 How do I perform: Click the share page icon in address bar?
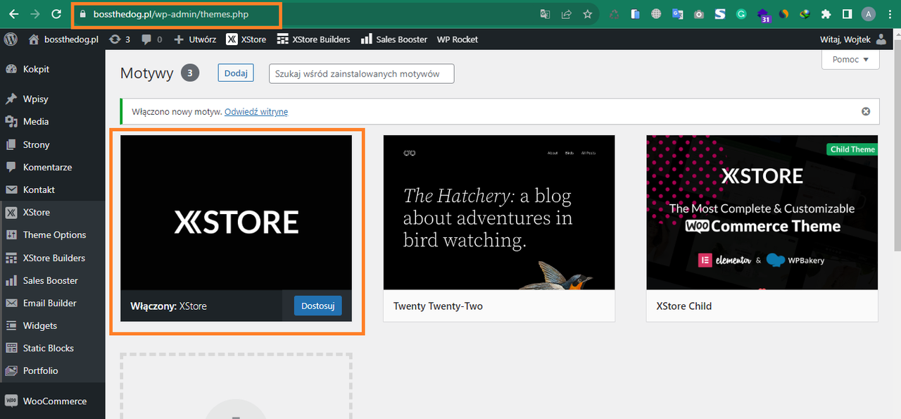566,14
